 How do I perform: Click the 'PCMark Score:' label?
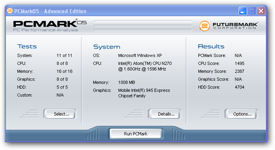tap(212, 55)
